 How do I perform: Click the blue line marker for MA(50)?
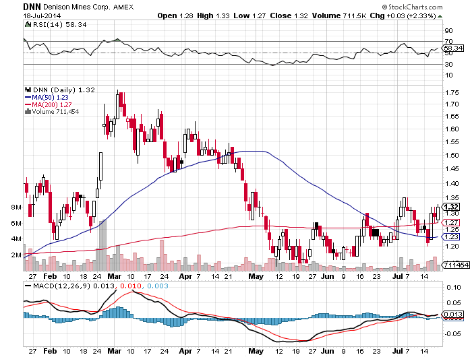click(28, 97)
